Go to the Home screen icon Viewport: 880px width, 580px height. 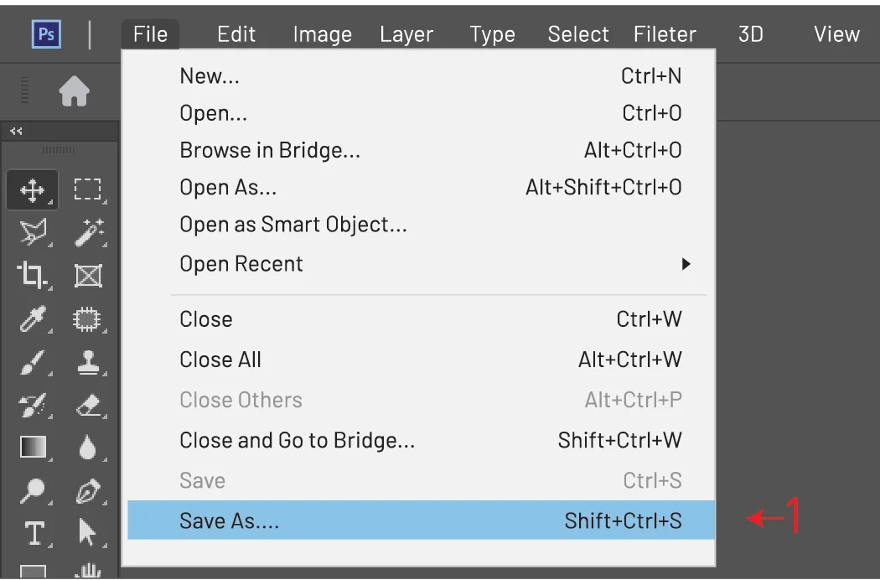(74, 91)
